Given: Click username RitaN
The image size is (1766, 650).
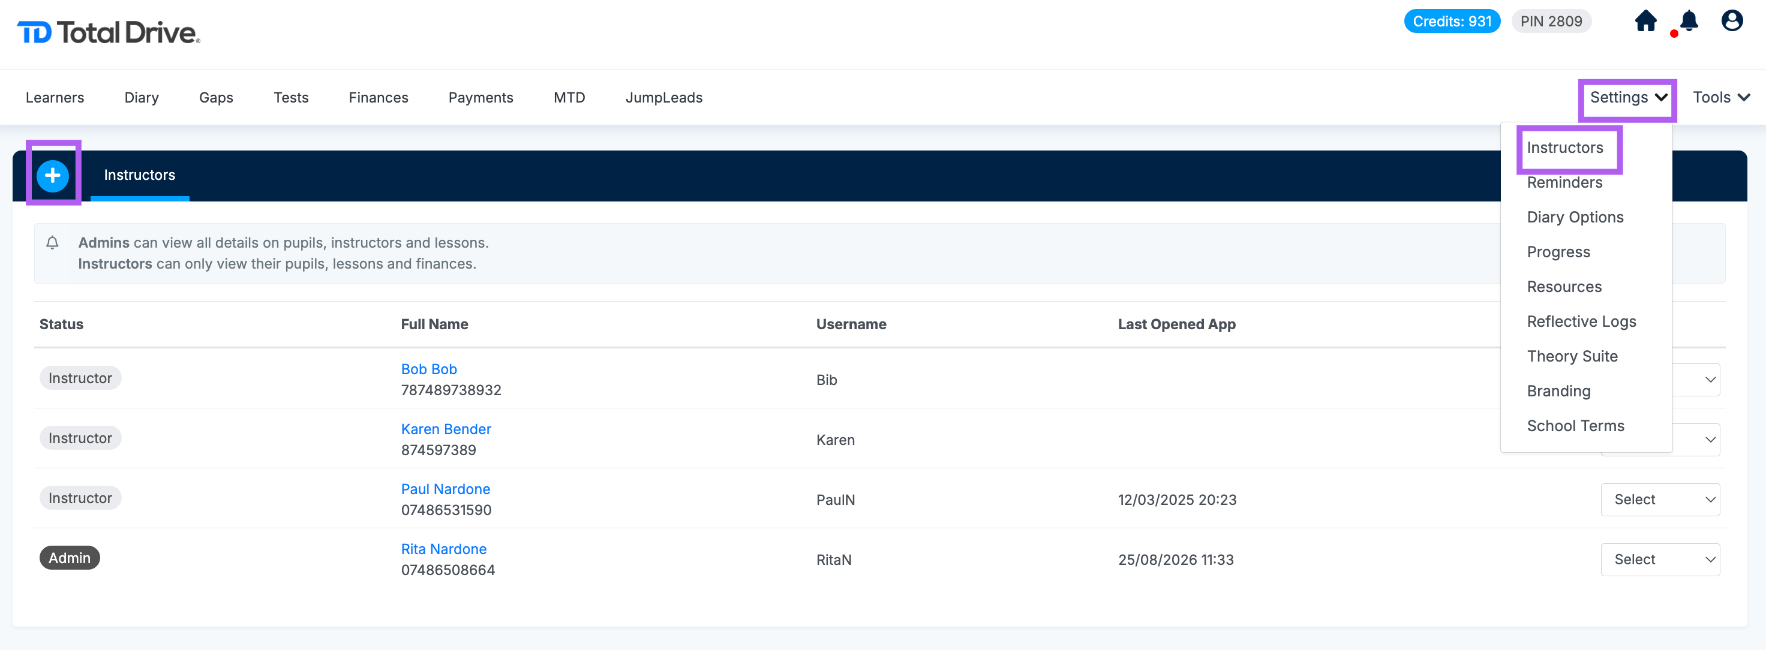Looking at the screenshot, I should 834,560.
